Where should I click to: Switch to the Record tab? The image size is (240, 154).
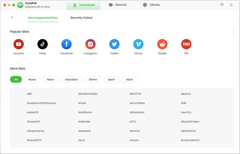click(118, 5)
